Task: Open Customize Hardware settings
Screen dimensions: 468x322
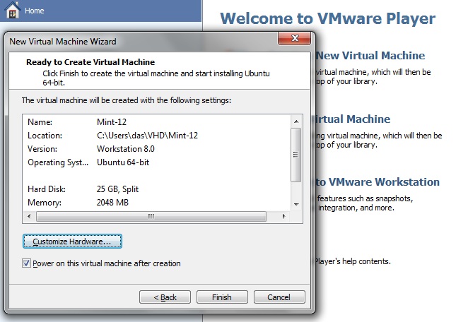Action: 72,241
